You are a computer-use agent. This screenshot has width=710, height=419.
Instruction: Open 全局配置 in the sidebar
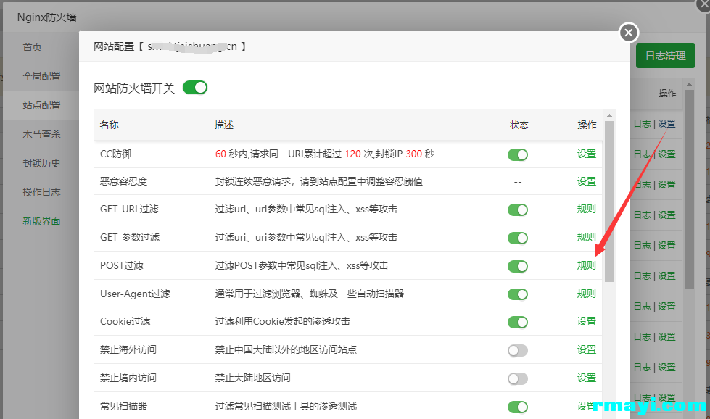41,76
